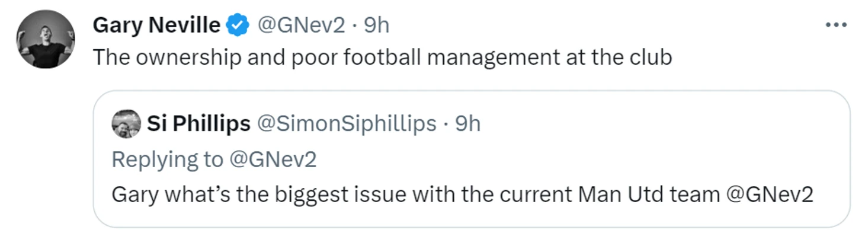Open the 9h timestamp in quoted tweet
Viewport: 865px width, 230px height.
click(467, 124)
